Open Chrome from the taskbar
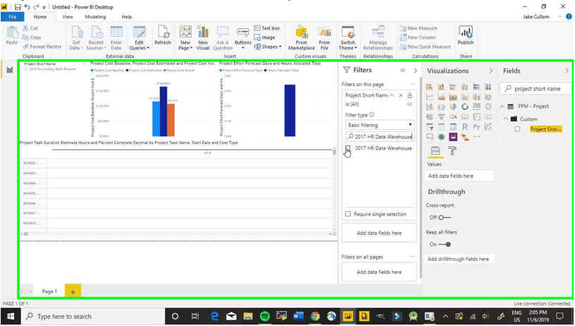Image resolution: width=575 pixels, height=326 pixels. click(x=315, y=316)
